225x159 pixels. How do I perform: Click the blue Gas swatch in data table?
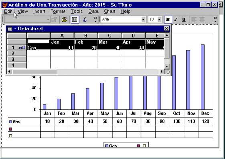tap(10, 122)
